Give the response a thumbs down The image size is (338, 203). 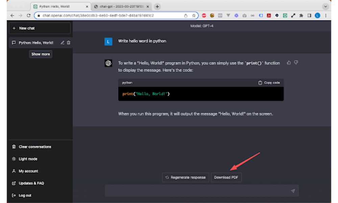coord(296,63)
